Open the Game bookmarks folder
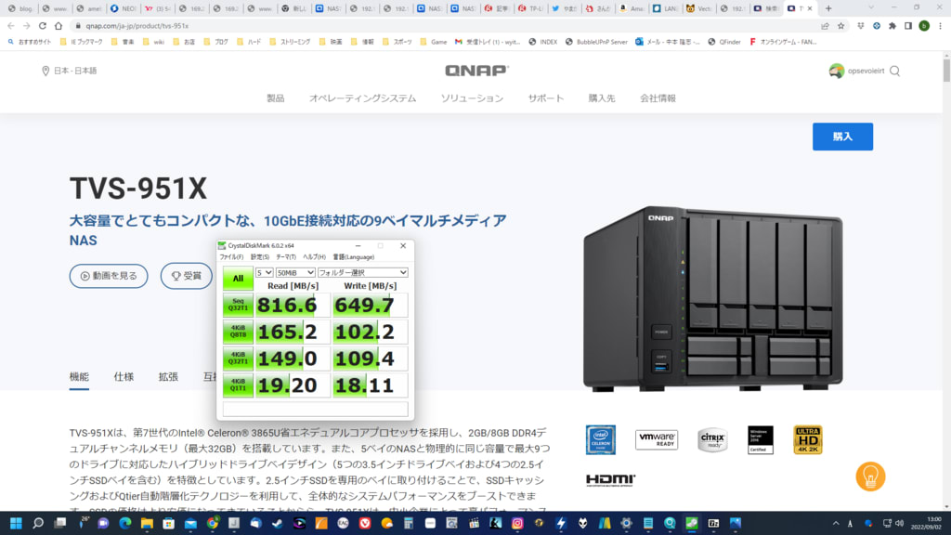 pyautogui.click(x=433, y=42)
